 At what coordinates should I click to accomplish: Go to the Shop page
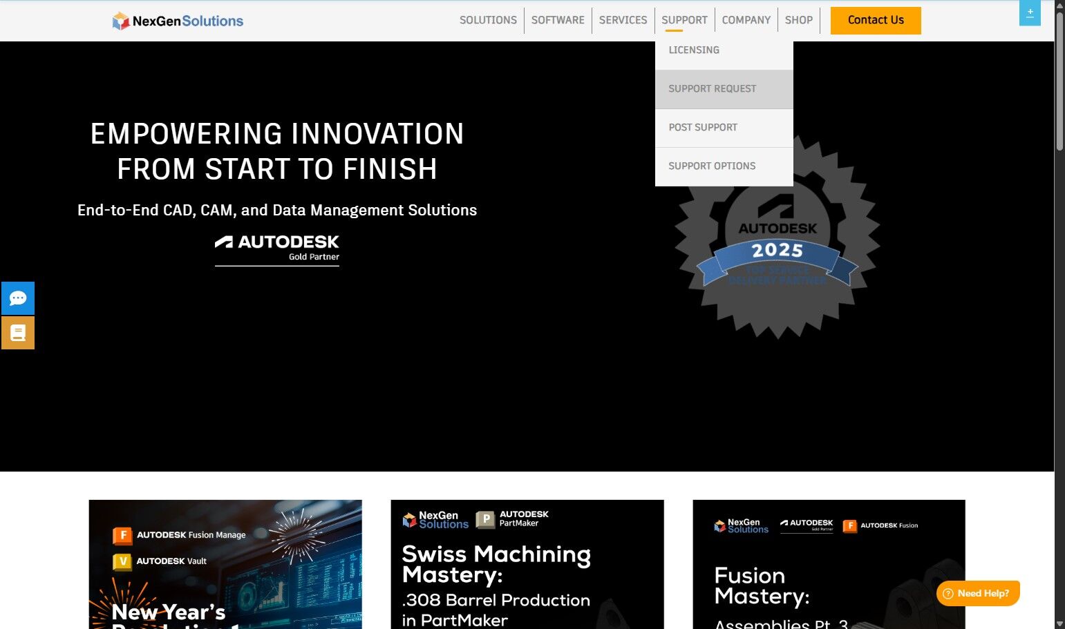(799, 20)
